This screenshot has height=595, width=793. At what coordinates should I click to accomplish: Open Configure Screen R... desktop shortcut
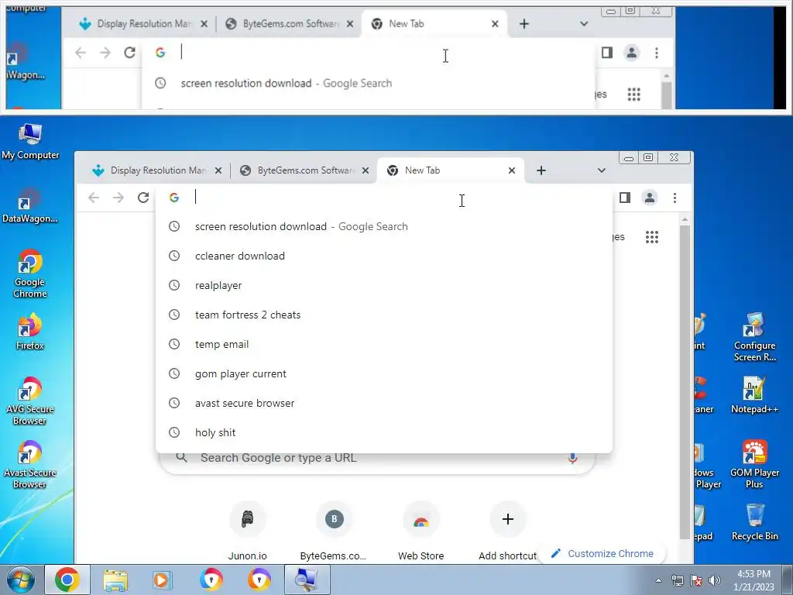pos(754,338)
